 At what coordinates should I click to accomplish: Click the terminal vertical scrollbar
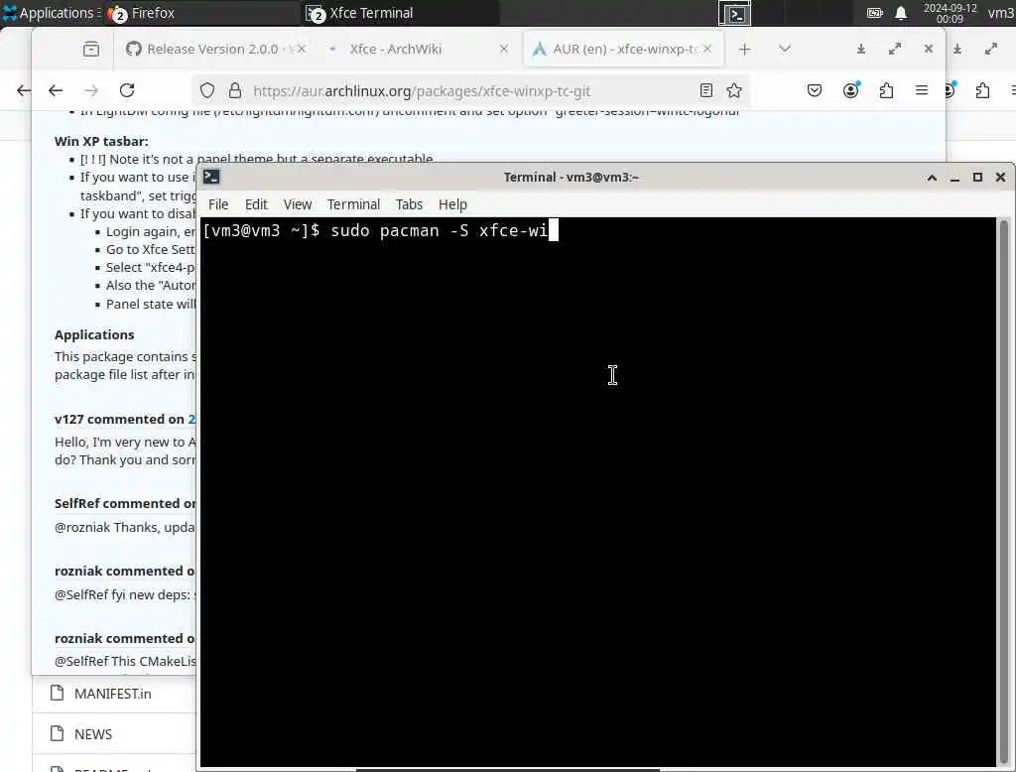click(1004, 491)
